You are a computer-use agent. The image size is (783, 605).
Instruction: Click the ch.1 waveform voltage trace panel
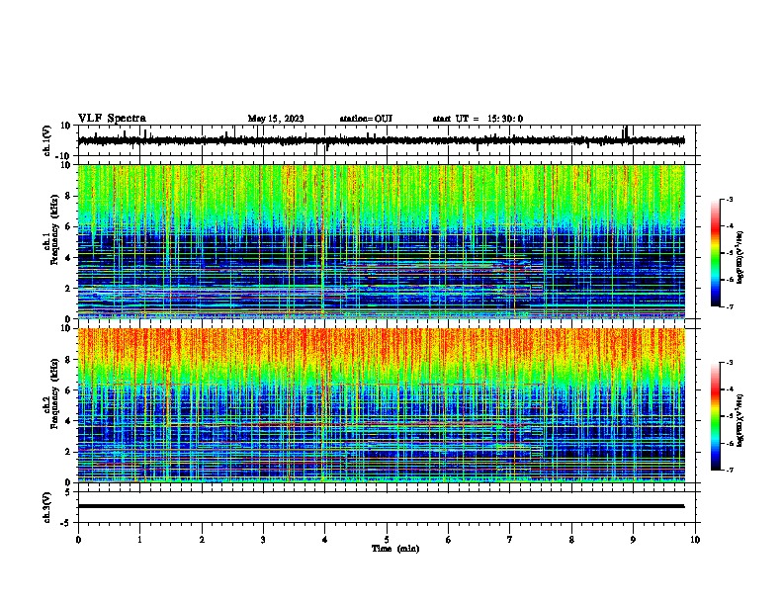click(389, 140)
